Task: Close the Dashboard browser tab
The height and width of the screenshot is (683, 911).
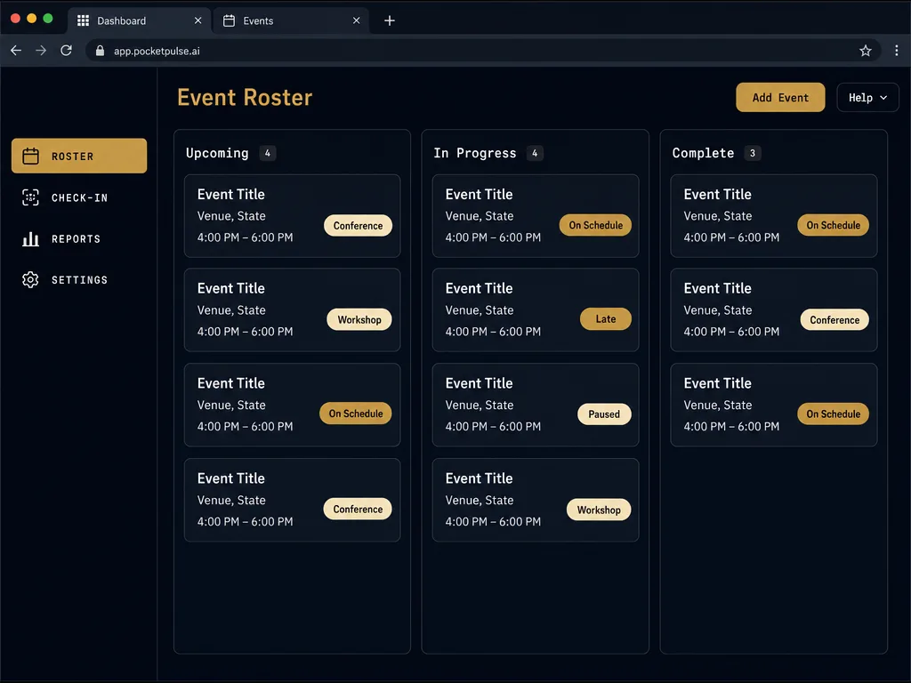Action: (x=198, y=20)
